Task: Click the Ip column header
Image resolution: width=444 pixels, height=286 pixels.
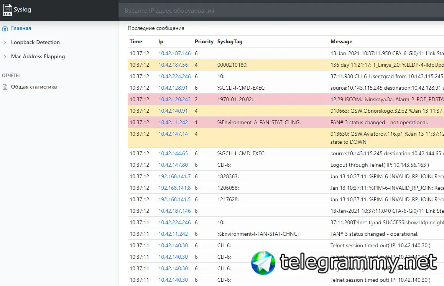Action: [x=161, y=42]
